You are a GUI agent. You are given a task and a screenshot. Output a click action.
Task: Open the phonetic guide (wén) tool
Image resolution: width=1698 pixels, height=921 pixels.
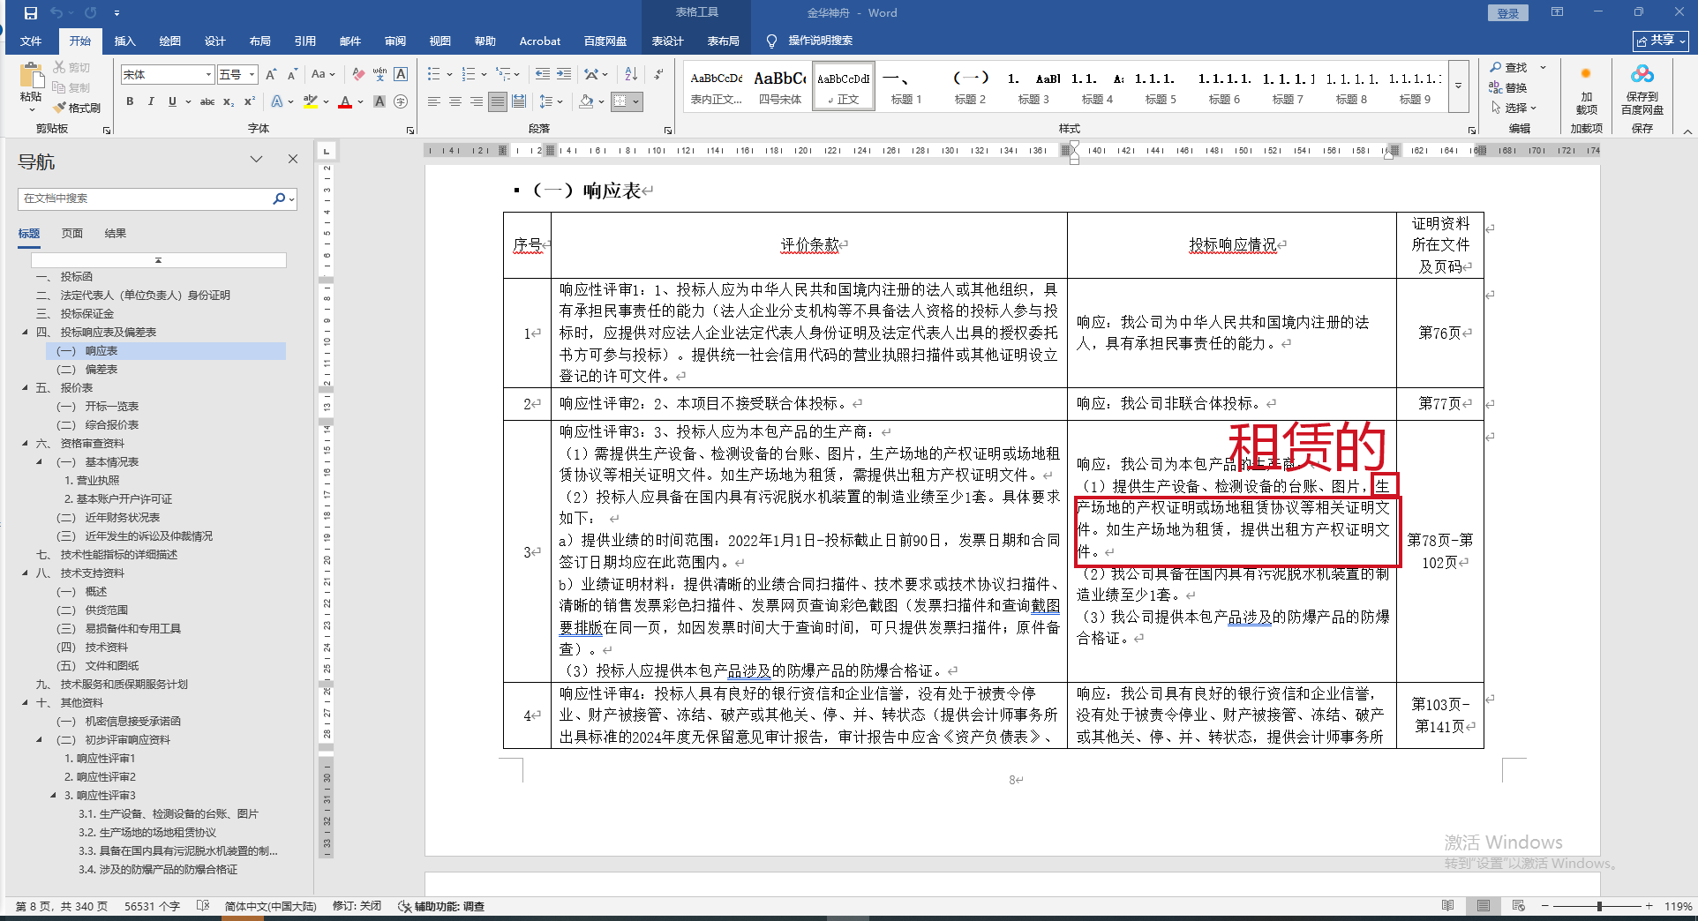tap(379, 75)
